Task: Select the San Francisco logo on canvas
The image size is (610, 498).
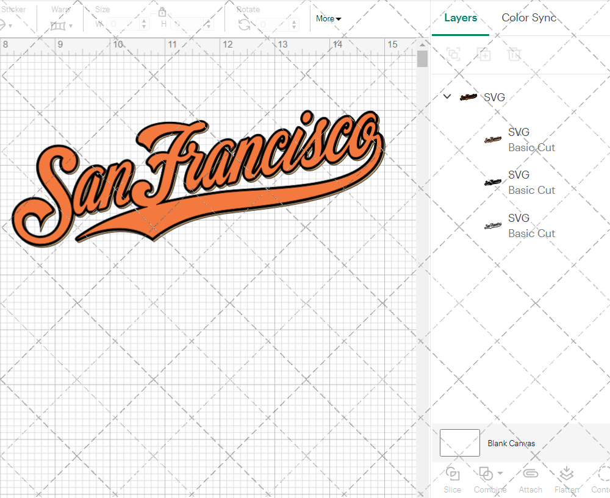Action: coord(198,179)
